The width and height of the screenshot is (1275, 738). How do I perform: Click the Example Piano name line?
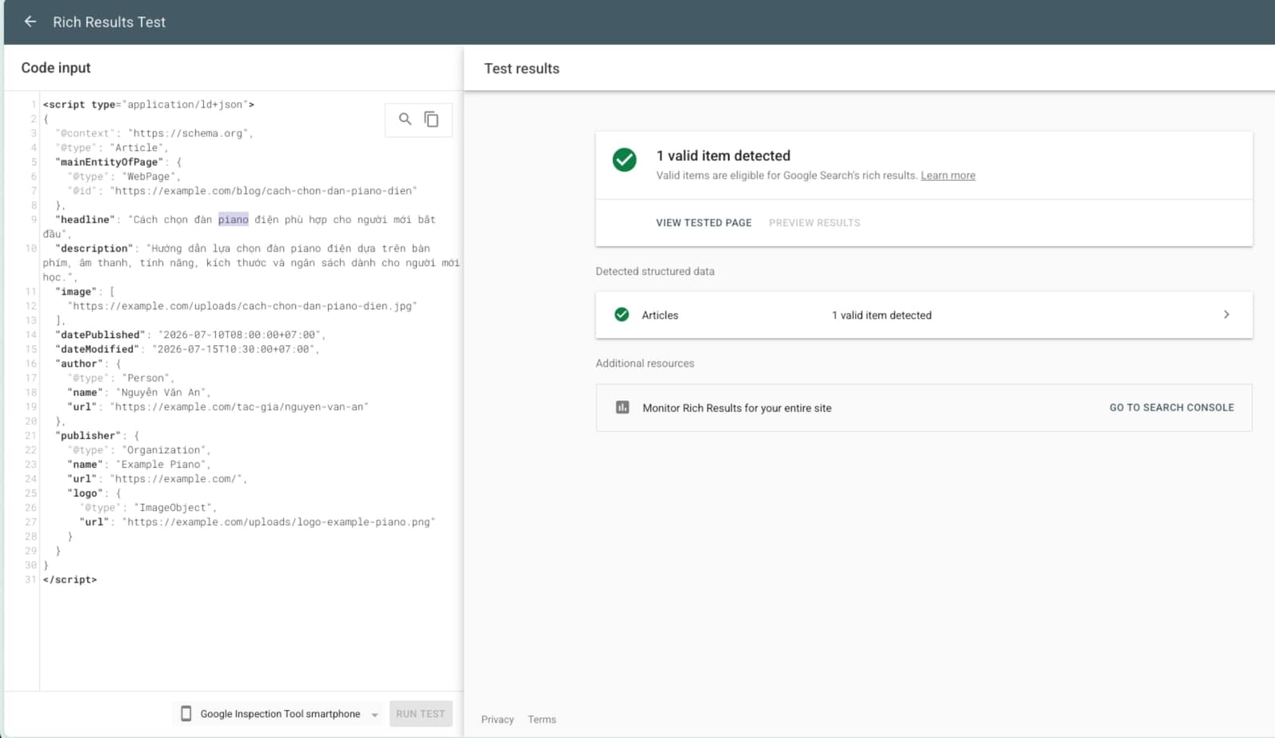point(139,464)
